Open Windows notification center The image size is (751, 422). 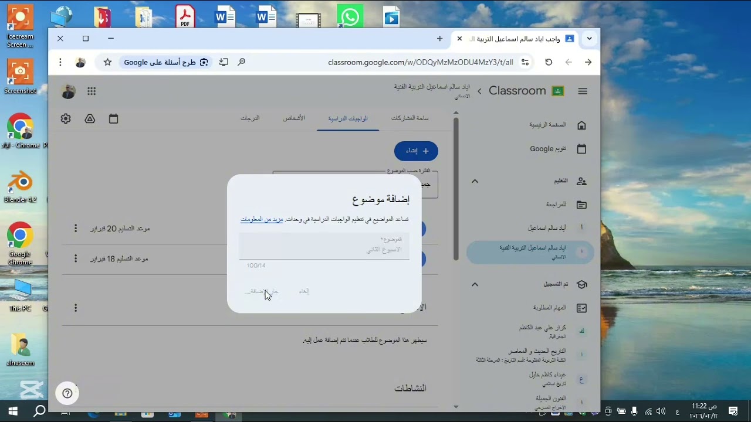pyautogui.click(x=733, y=411)
